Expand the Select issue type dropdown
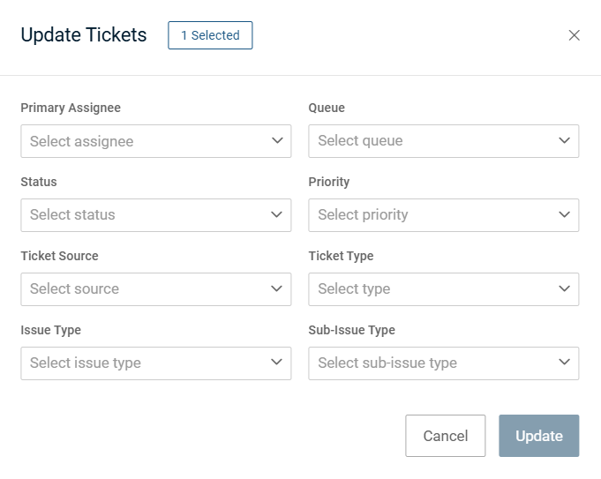This screenshot has width=601, height=479. 141,363
